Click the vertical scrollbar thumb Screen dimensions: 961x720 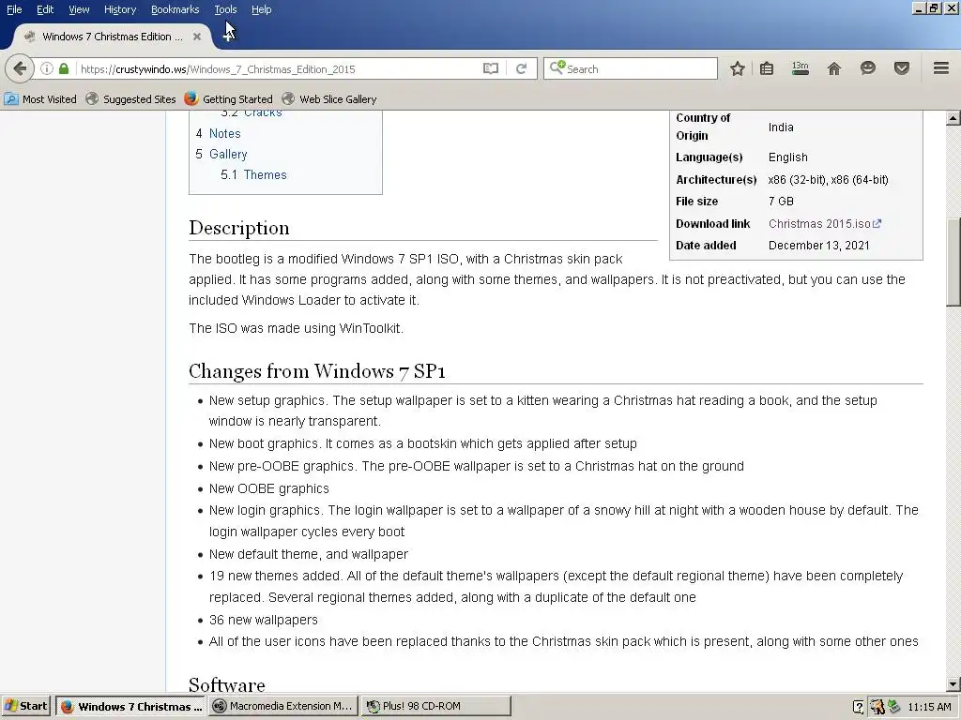coord(953,262)
